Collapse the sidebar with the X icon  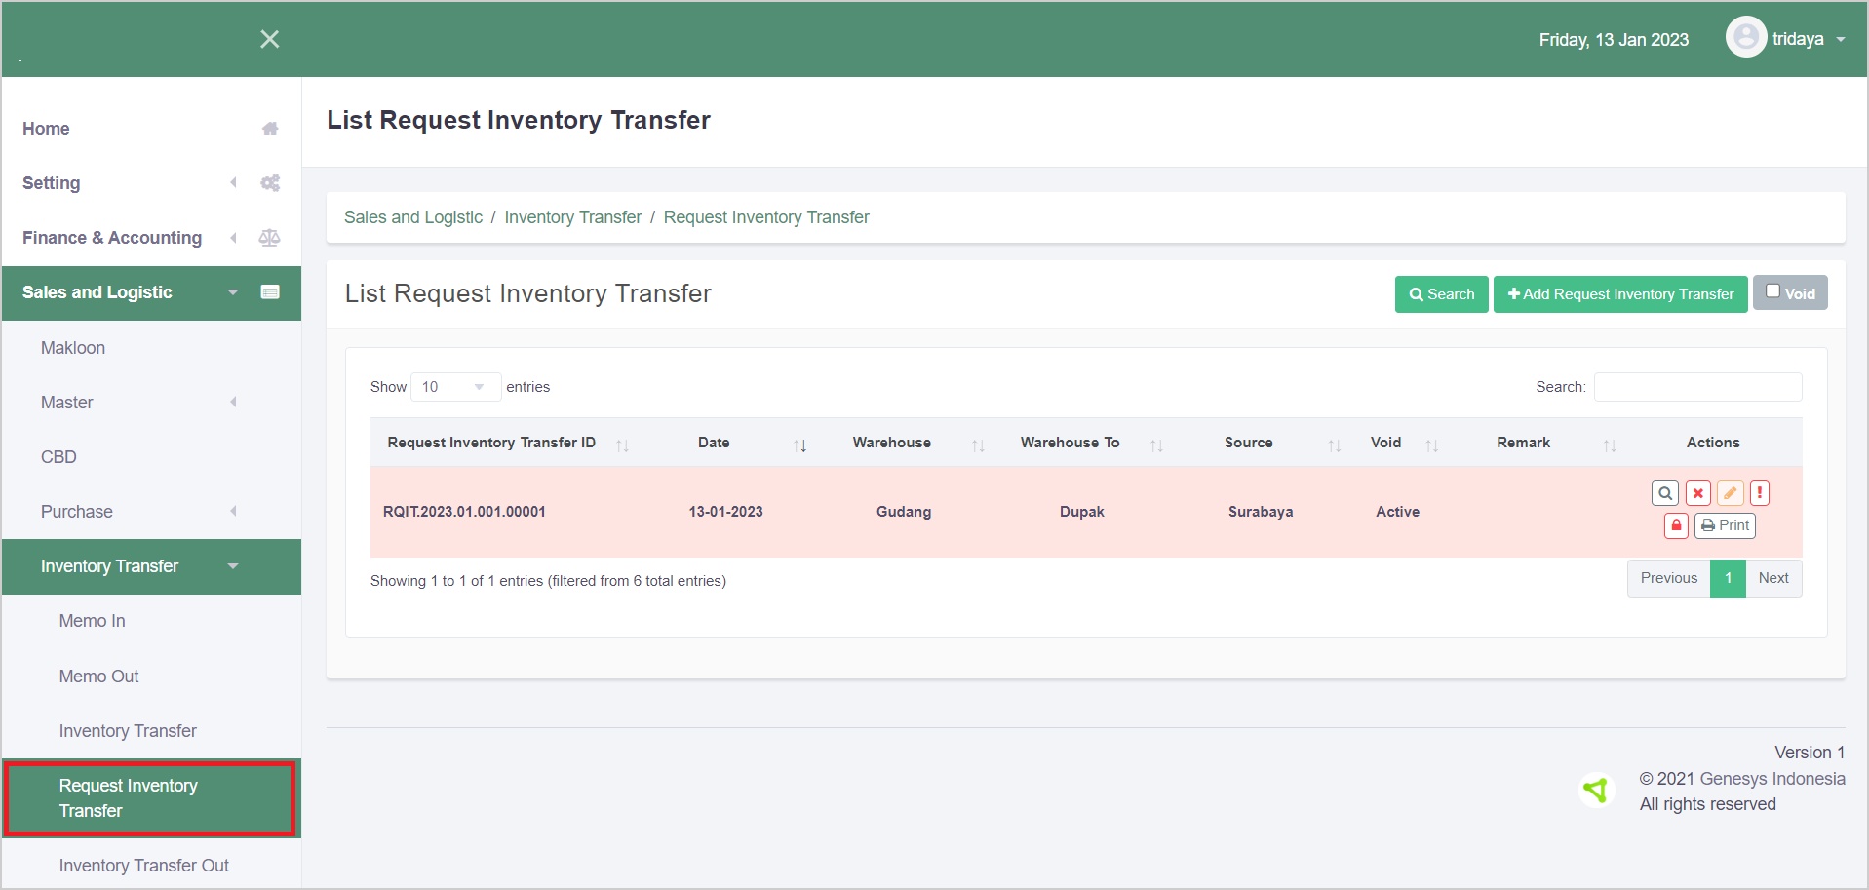(x=270, y=39)
